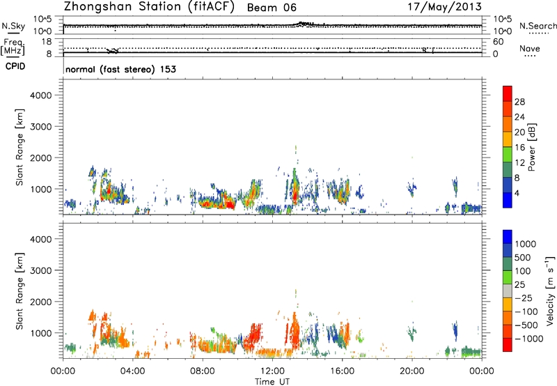Click the "28" label on the power colorbar
The width and height of the screenshot is (557, 386).
tap(519, 102)
